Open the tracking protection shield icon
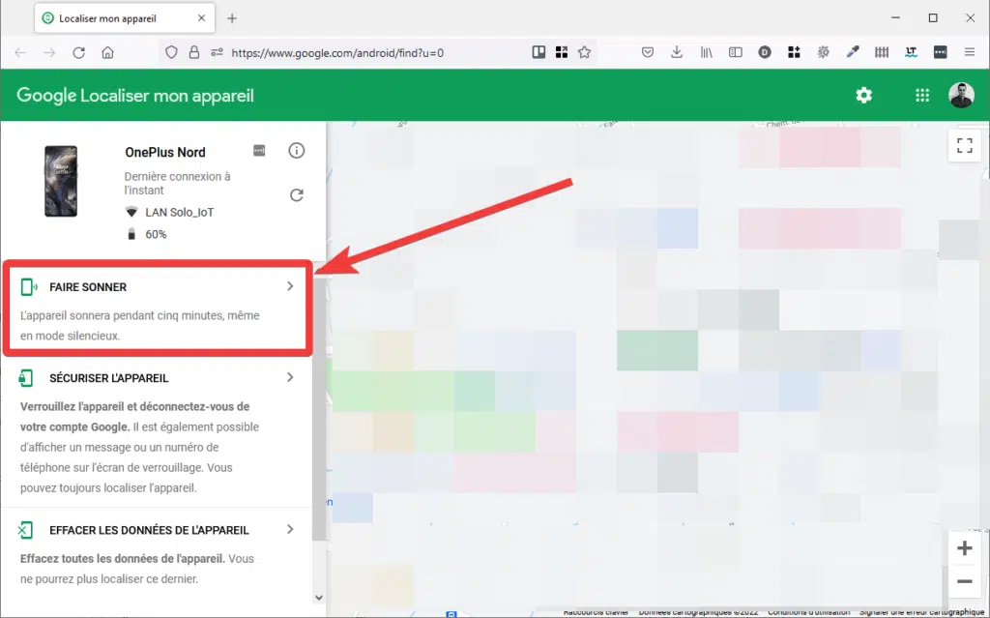Screen dimensions: 990x618 [x=171, y=53]
